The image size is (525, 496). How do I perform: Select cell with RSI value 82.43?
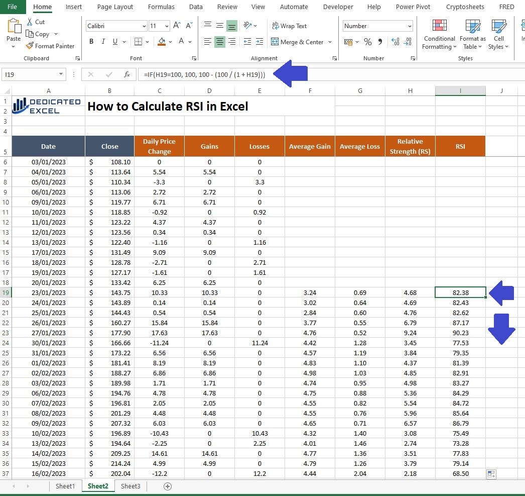(x=460, y=303)
